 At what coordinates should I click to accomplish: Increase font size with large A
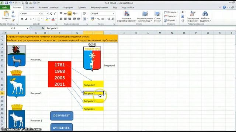[51, 14]
